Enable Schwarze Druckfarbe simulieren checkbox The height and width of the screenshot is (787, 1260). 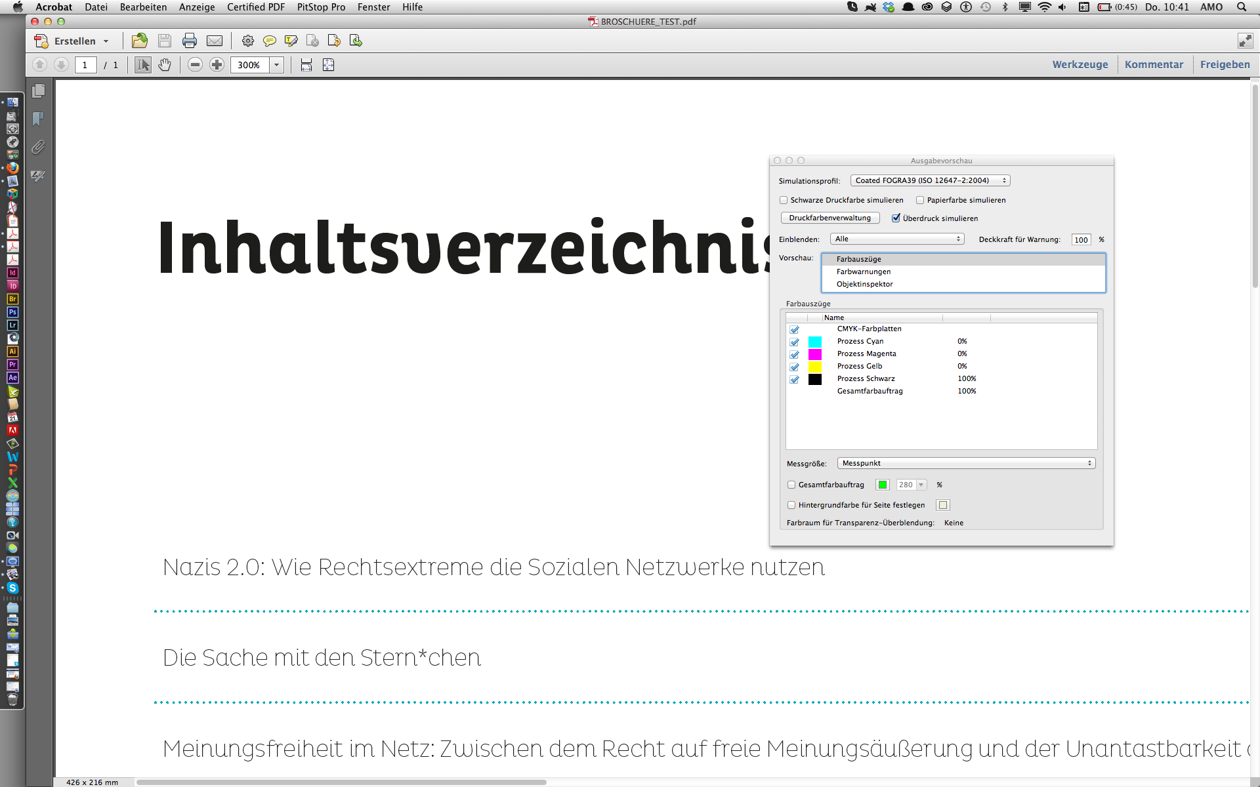(784, 200)
